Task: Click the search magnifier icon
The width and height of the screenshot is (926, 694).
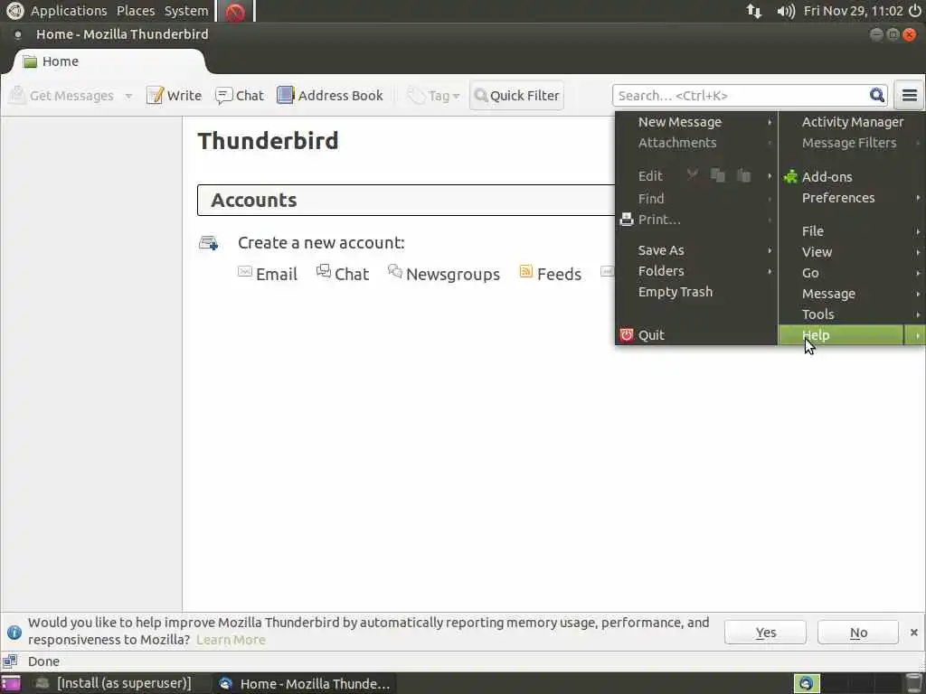Action: pos(876,95)
